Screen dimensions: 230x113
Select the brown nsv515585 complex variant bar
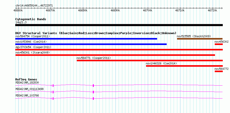tap(200, 39)
